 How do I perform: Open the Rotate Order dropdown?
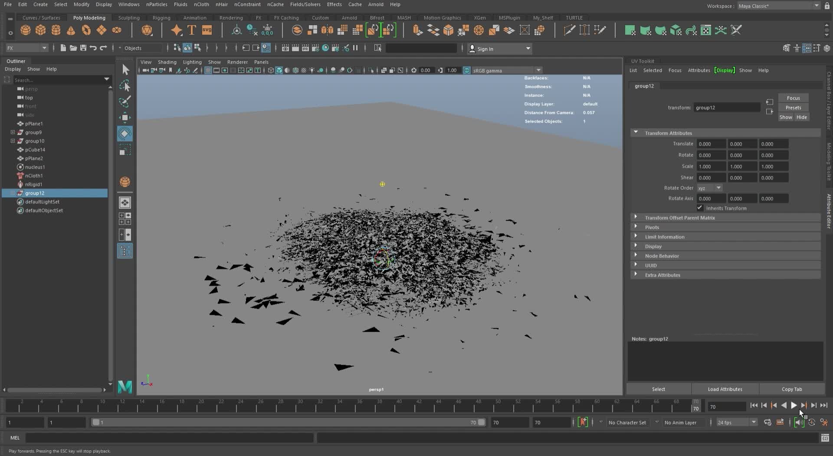coord(709,188)
